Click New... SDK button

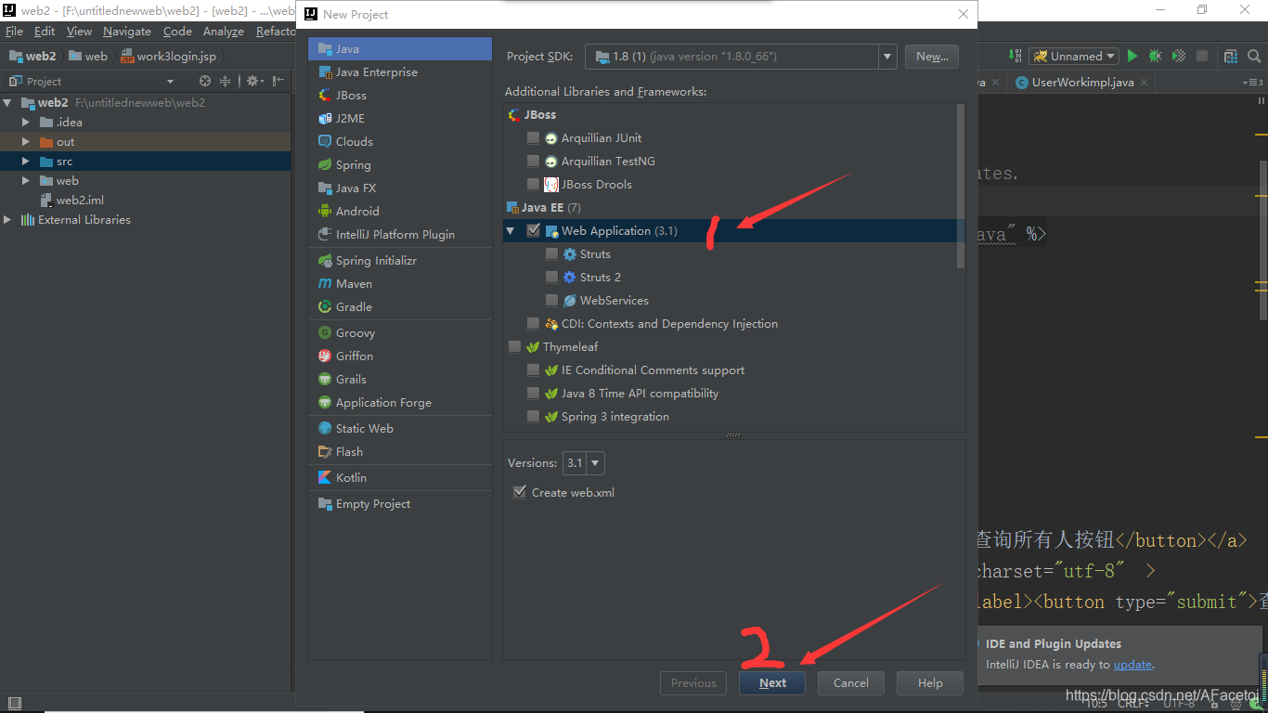(x=932, y=57)
